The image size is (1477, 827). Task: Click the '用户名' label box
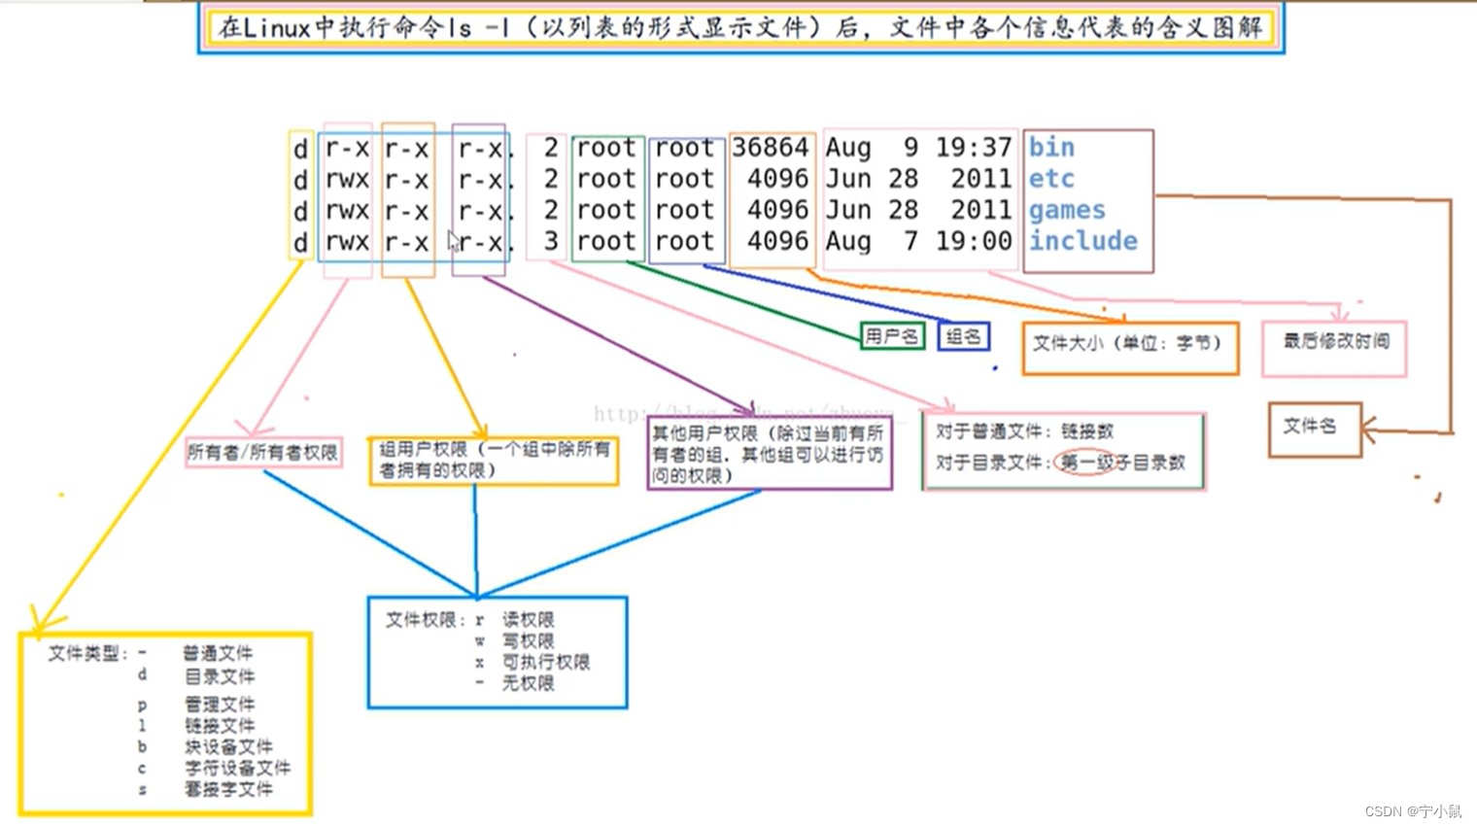pos(892,336)
